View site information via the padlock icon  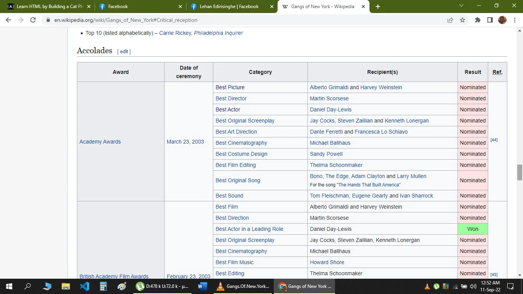click(x=48, y=20)
